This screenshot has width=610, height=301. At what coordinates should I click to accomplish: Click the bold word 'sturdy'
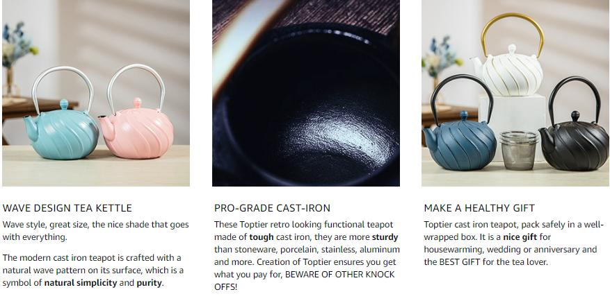point(385,237)
